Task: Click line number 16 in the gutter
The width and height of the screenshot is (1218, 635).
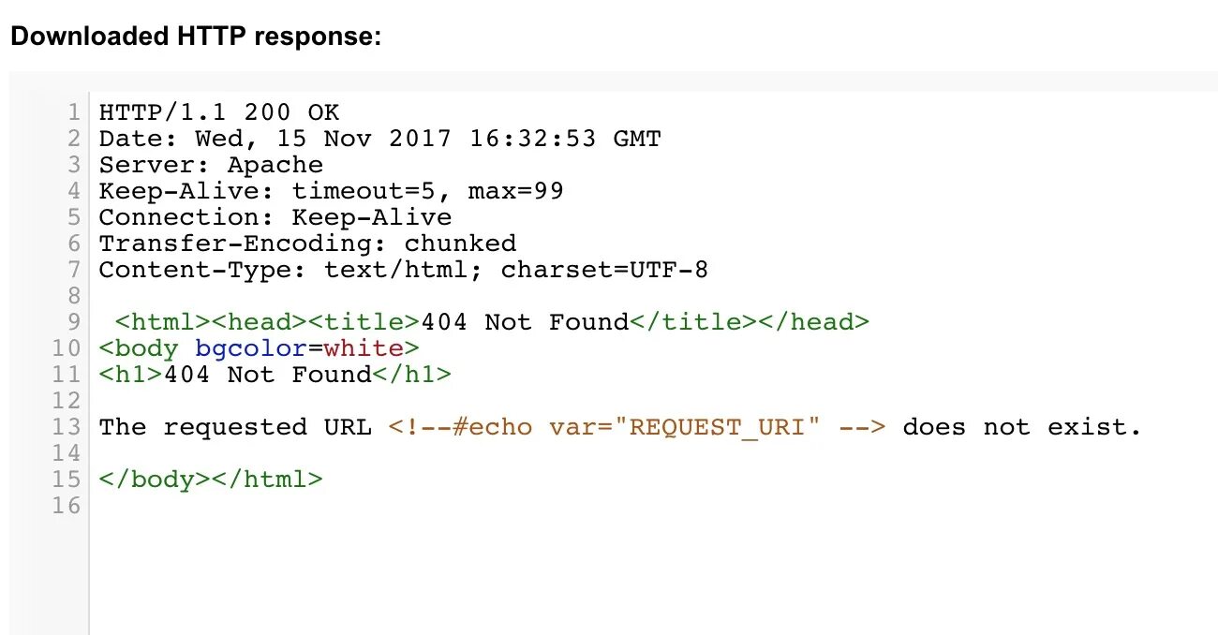Action: point(67,506)
